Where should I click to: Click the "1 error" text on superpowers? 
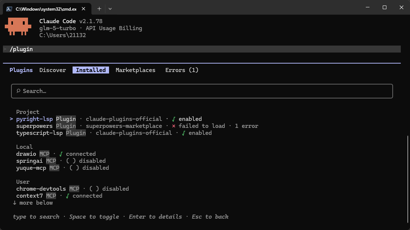[x=246, y=126]
